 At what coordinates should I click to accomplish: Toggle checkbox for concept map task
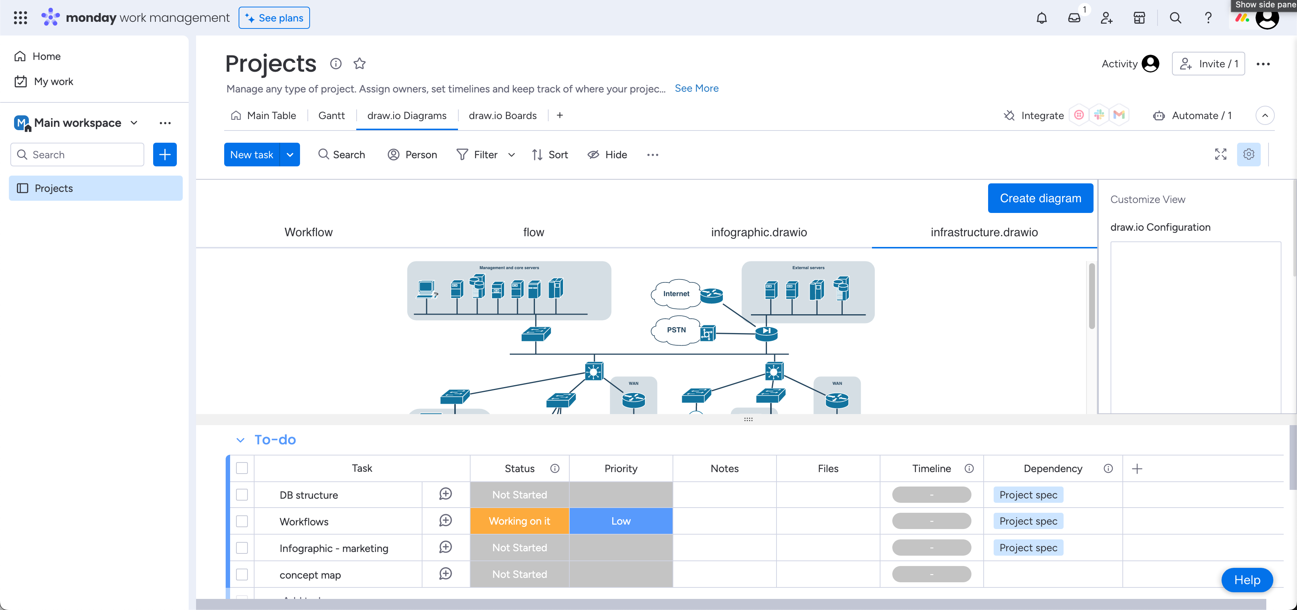point(242,575)
